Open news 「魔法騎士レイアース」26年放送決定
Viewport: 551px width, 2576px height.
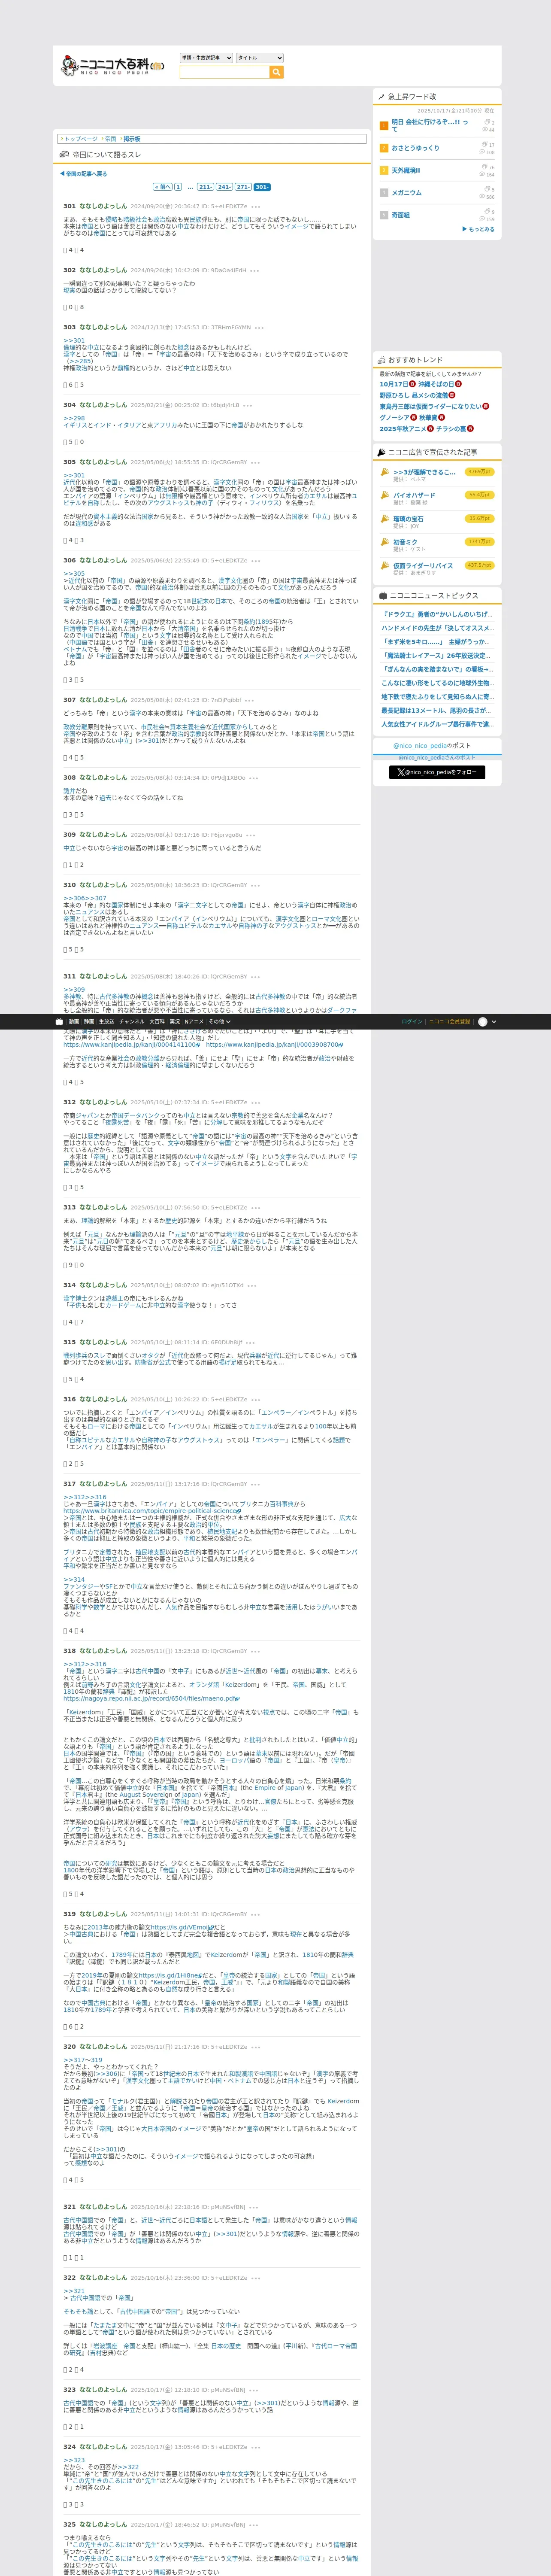[x=436, y=655]
